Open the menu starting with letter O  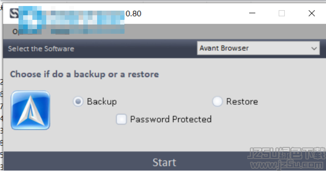(x=15, y=31)
